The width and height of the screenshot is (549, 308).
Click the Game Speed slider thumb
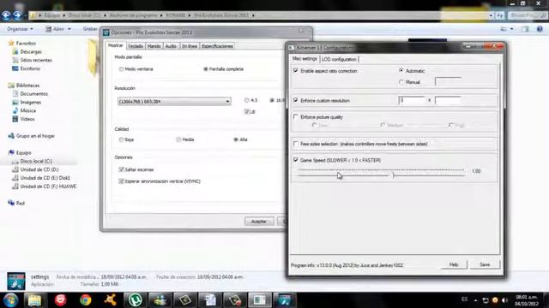tap(393, 175)
